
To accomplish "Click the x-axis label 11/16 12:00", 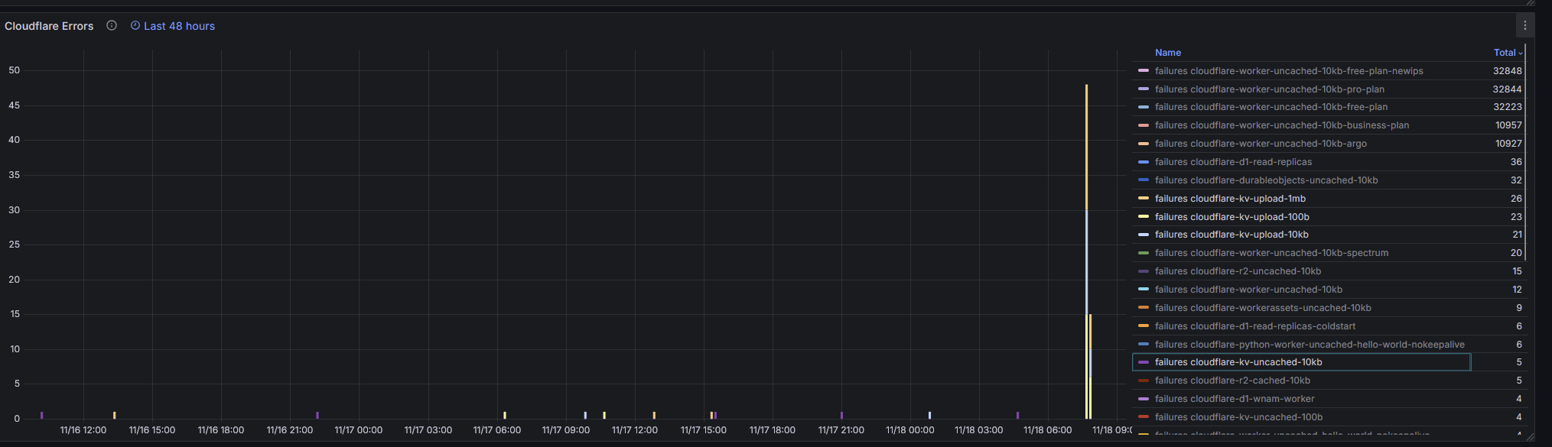I will pyautogui.click(x=83, y=430).
